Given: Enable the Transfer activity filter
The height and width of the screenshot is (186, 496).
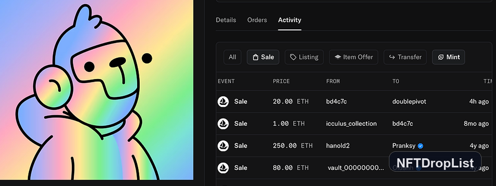Looking at the screenshot, I should (405, 57).
